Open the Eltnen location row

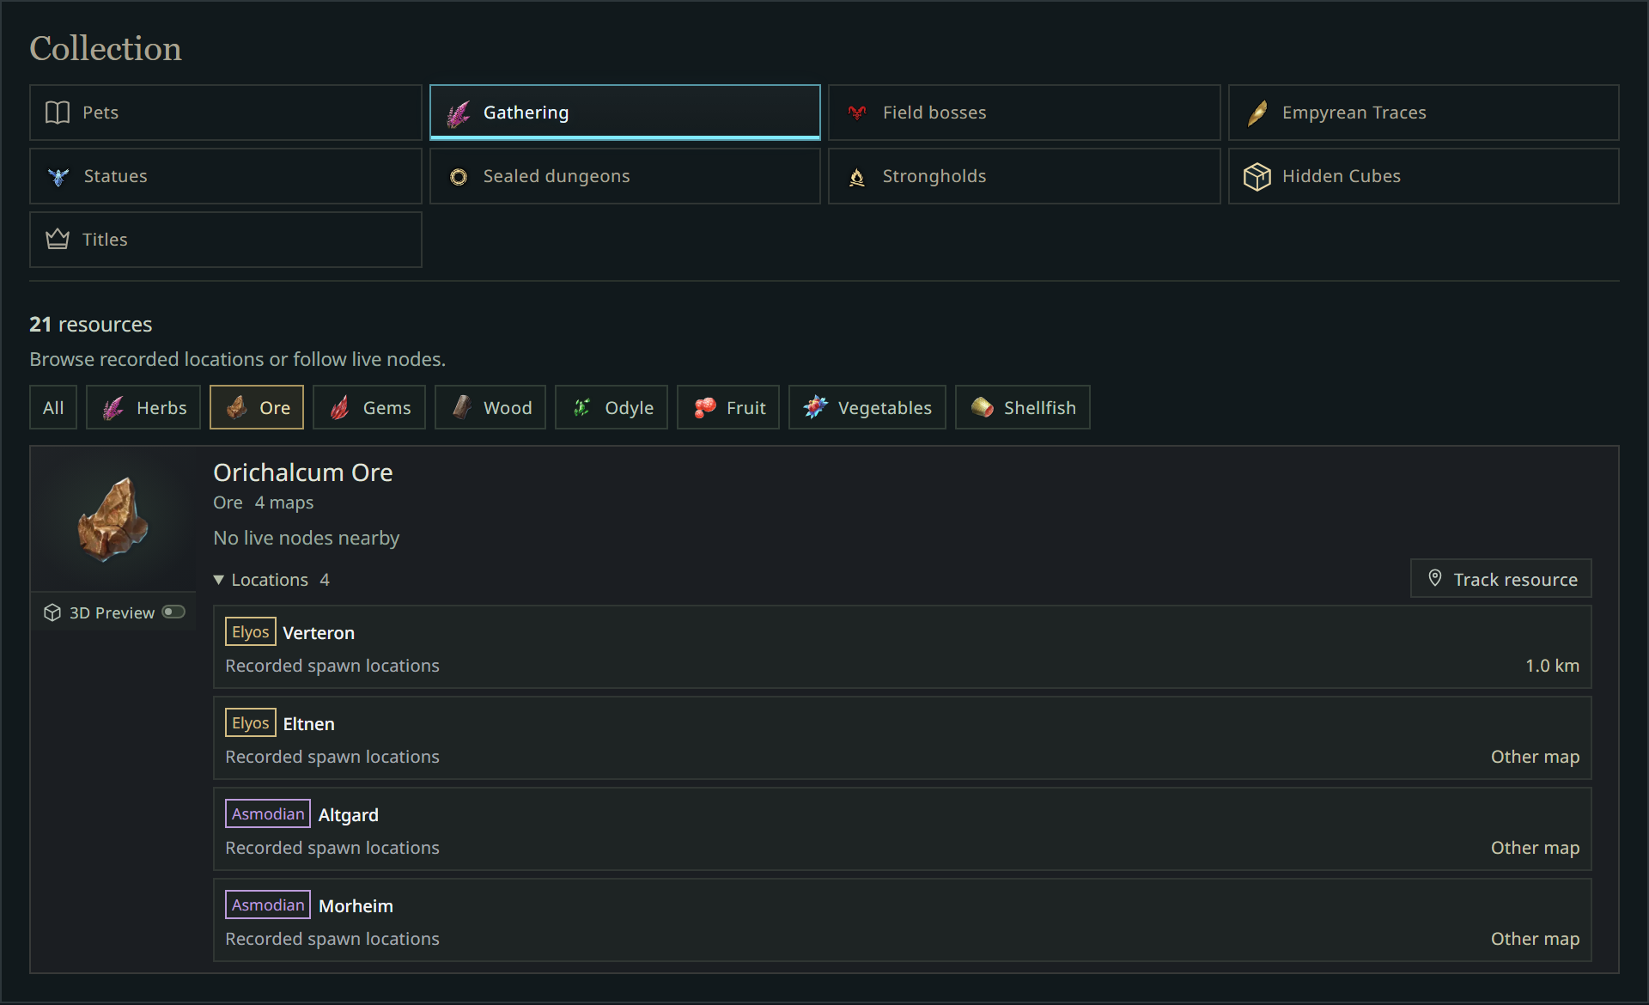902,738
